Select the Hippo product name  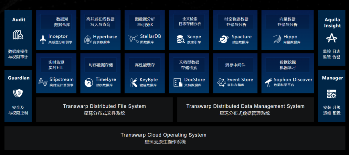(290, 37)
